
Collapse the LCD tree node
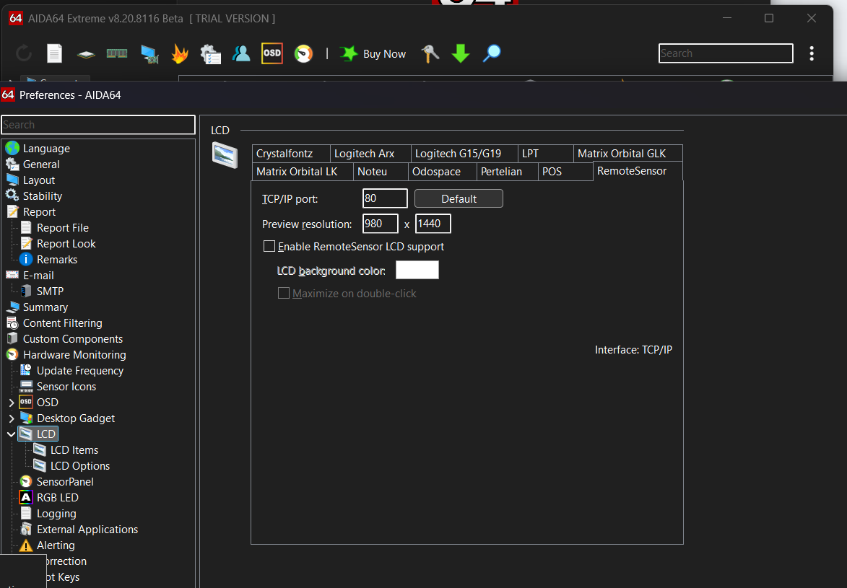pyautogui.click(x=11, y=434)
